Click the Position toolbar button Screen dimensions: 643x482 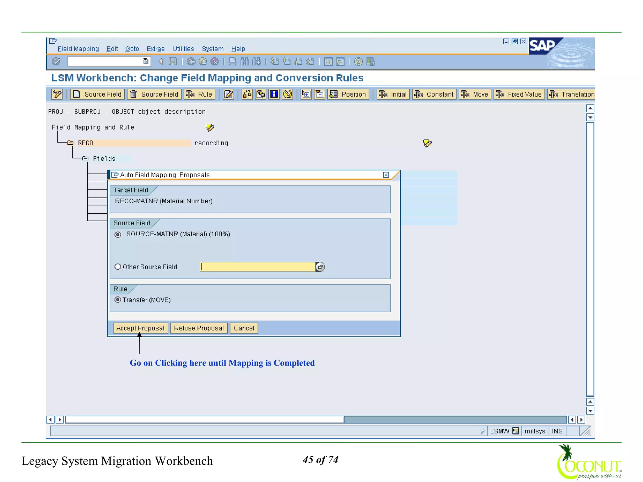tap(348, 94)
